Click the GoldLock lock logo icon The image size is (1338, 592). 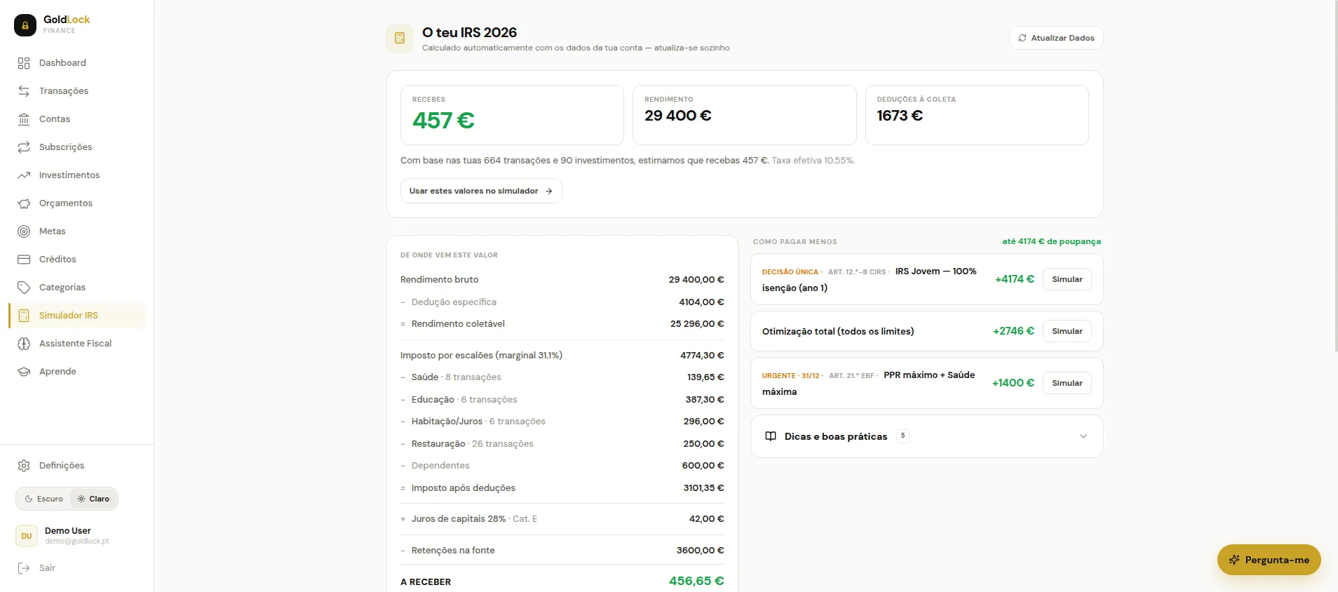point(25,25)
